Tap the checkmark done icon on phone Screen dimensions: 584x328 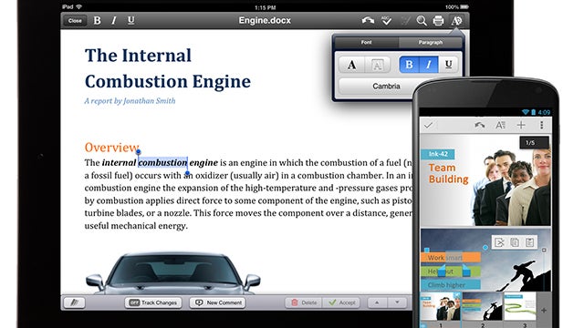point(428,126)
